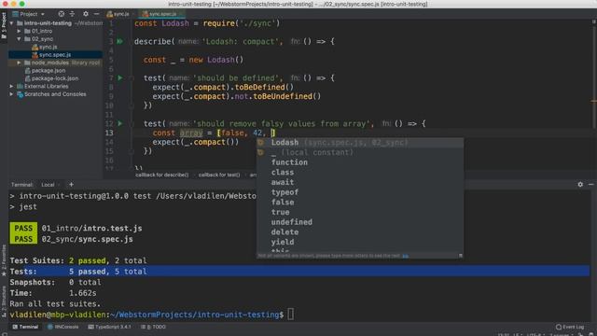Viewport: 597px width, 336px height.
Task: Pick 'await' autocomplete suggestion
Action: pyautogui.click(x=360, y=182)
